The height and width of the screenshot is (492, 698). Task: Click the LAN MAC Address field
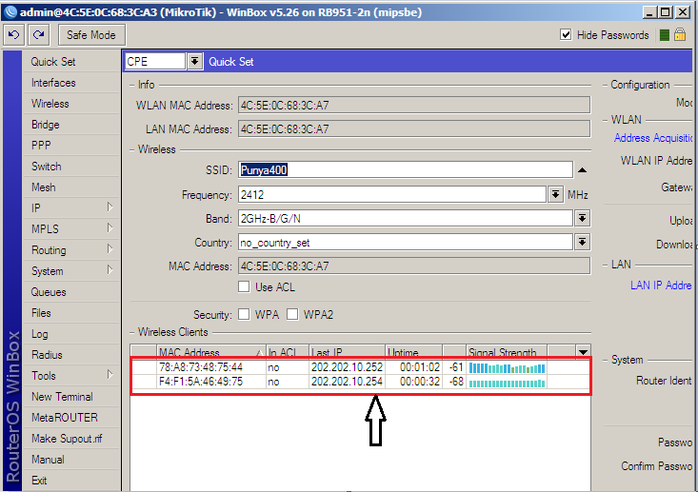(414, 129)
